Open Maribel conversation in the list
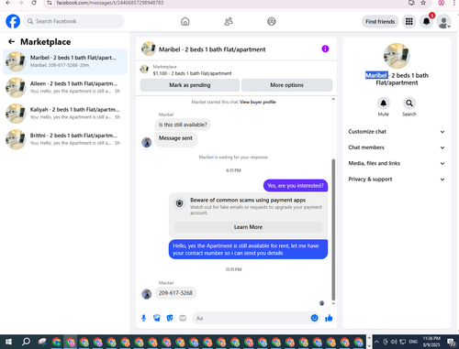Viewport: 459px width, 349px height. (65, 61)
